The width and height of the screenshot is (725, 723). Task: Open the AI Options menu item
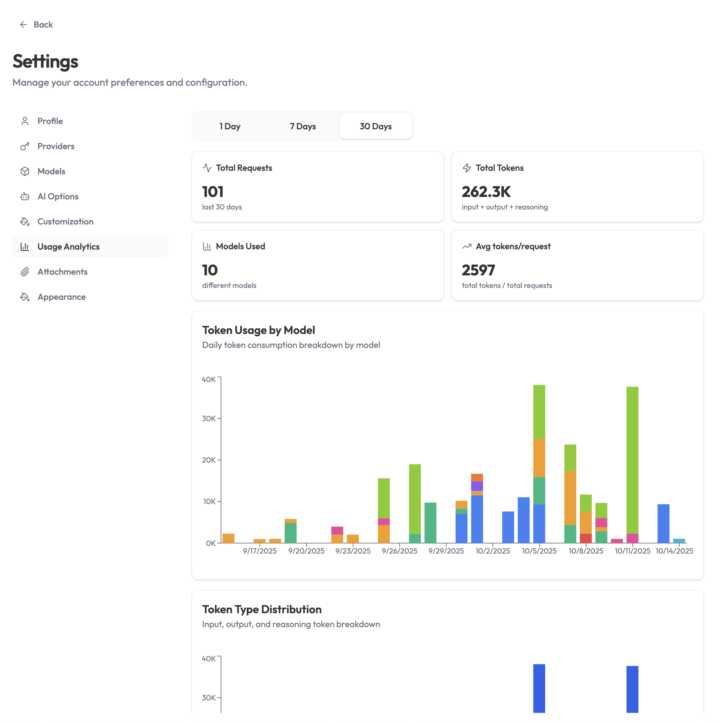pyautogui.click(x=58, y=197)
